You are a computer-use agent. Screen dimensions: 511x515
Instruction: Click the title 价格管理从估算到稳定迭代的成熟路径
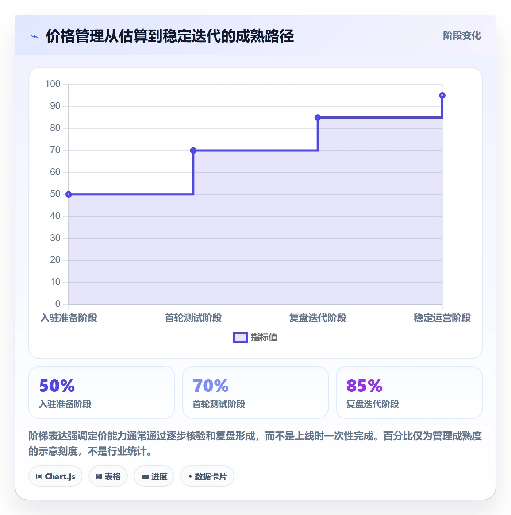[170, 36]
